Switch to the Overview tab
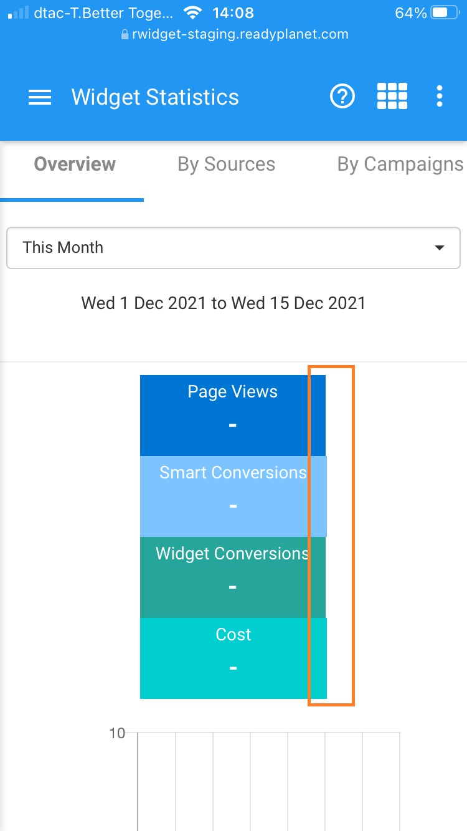467x831 pixels. tap(75, 164)
